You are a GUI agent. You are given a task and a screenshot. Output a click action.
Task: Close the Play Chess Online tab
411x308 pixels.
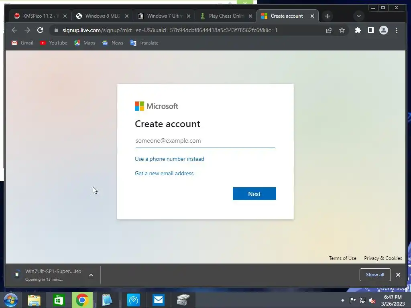click(x=250, y=16)
